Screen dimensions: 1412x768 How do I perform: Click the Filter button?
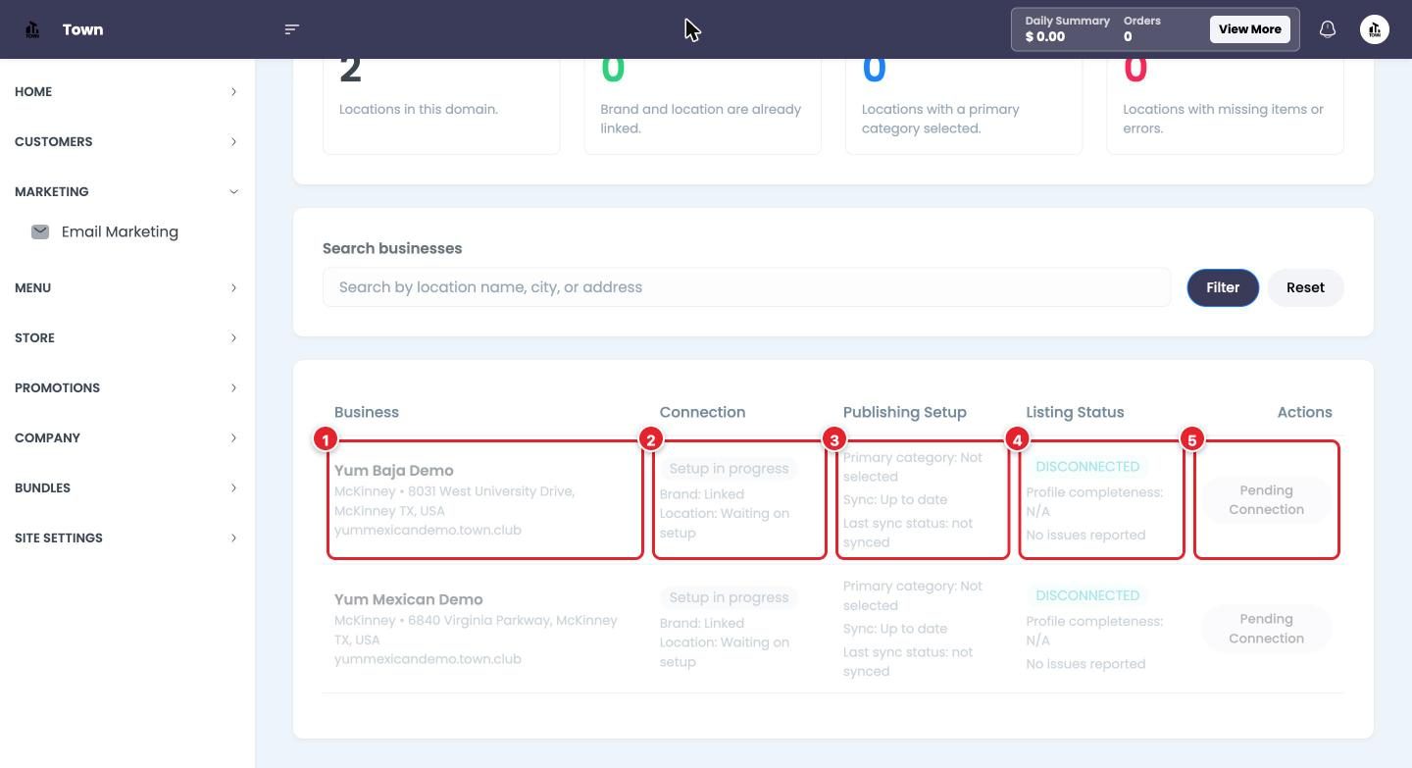tap(1223, 287)
